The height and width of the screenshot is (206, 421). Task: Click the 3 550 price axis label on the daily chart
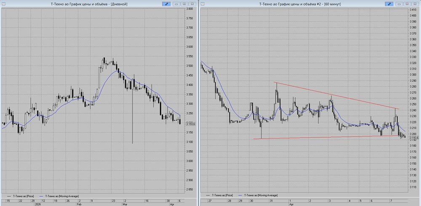pyautogui.click(x=189, y=57)
